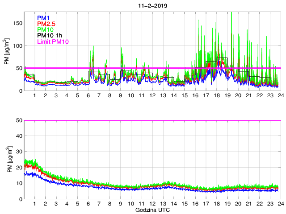Select the blue PM1 legend entry
This screenshot has height=214, width=286.
click(44, 18)
